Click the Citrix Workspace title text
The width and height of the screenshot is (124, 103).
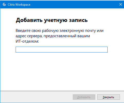19,5
